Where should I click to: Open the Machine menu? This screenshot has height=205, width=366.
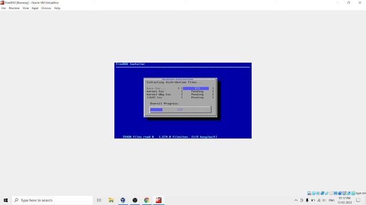coord(14,8)
